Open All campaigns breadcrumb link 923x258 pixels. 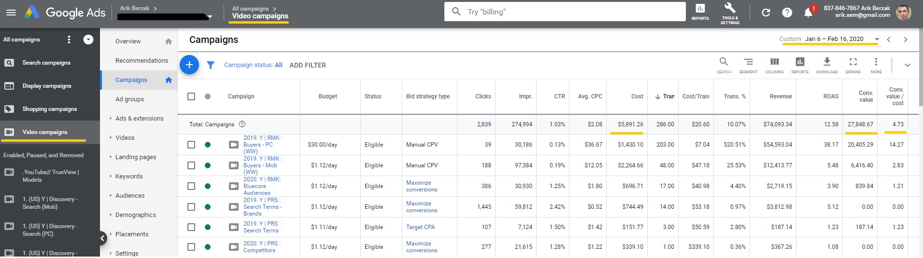(x=250, y=9)
